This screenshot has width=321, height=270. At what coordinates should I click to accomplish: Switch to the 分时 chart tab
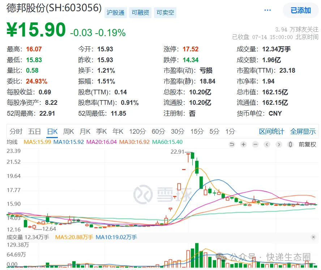pyautogui.click(x=16, y=132)
